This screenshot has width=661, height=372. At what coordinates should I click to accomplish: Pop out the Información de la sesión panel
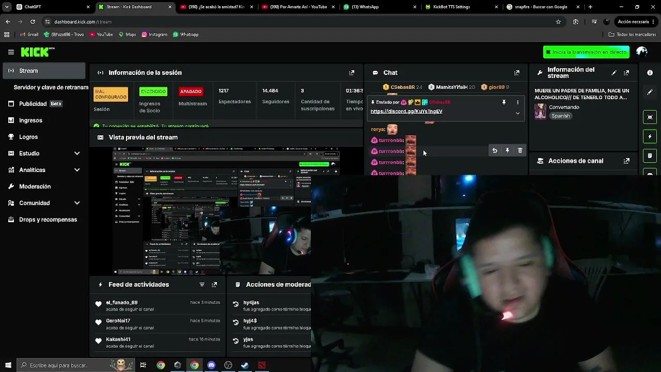(352, 73)
